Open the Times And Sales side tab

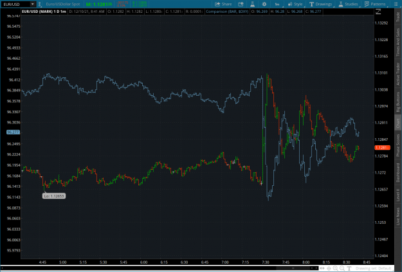[398, 42]
